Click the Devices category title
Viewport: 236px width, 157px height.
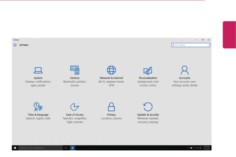[x=75, y=78]
